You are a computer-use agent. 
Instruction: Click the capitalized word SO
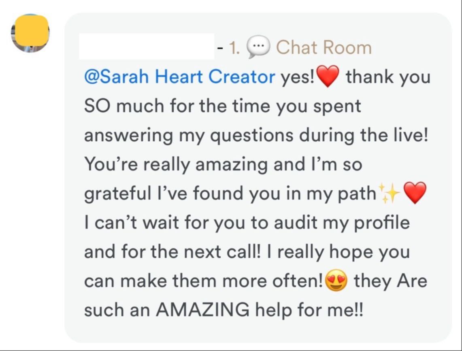click(97, 106)
